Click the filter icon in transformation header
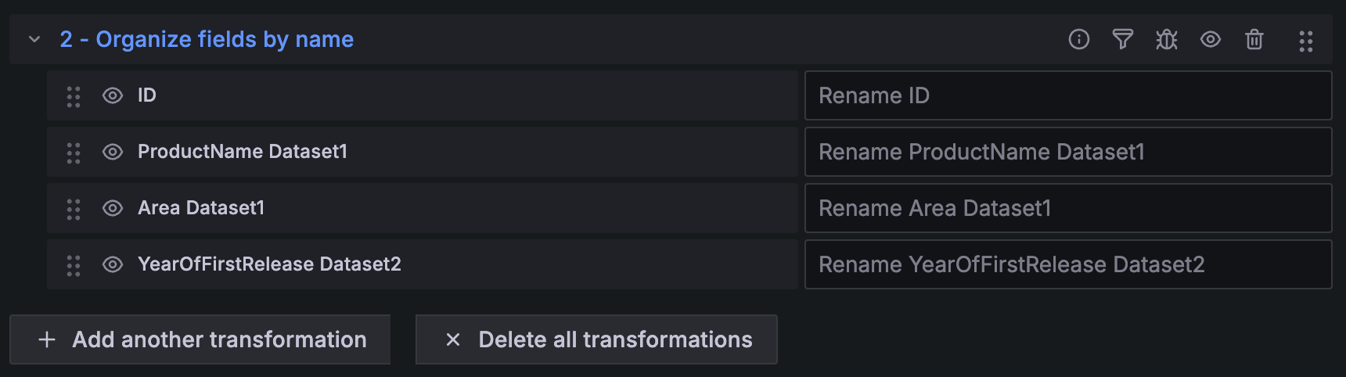Image resolution: width=1346 pixels, height=377 pixels. pos(1122,39)
